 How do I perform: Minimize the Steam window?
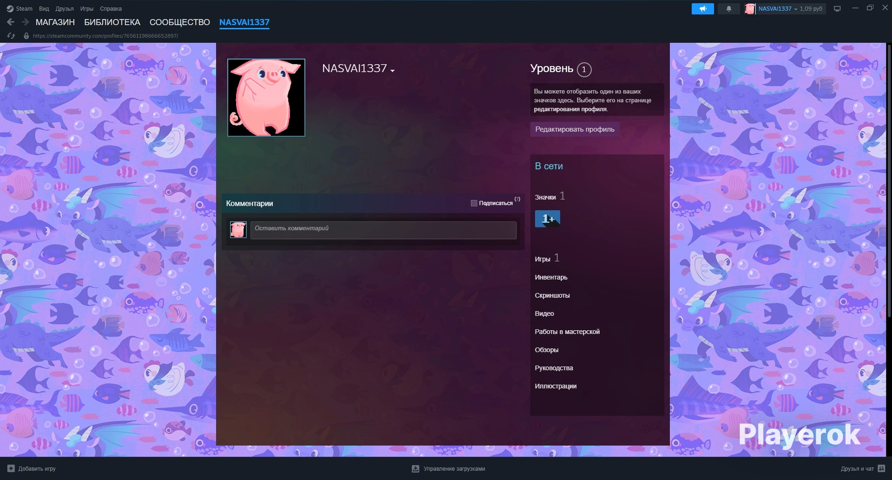855,8
